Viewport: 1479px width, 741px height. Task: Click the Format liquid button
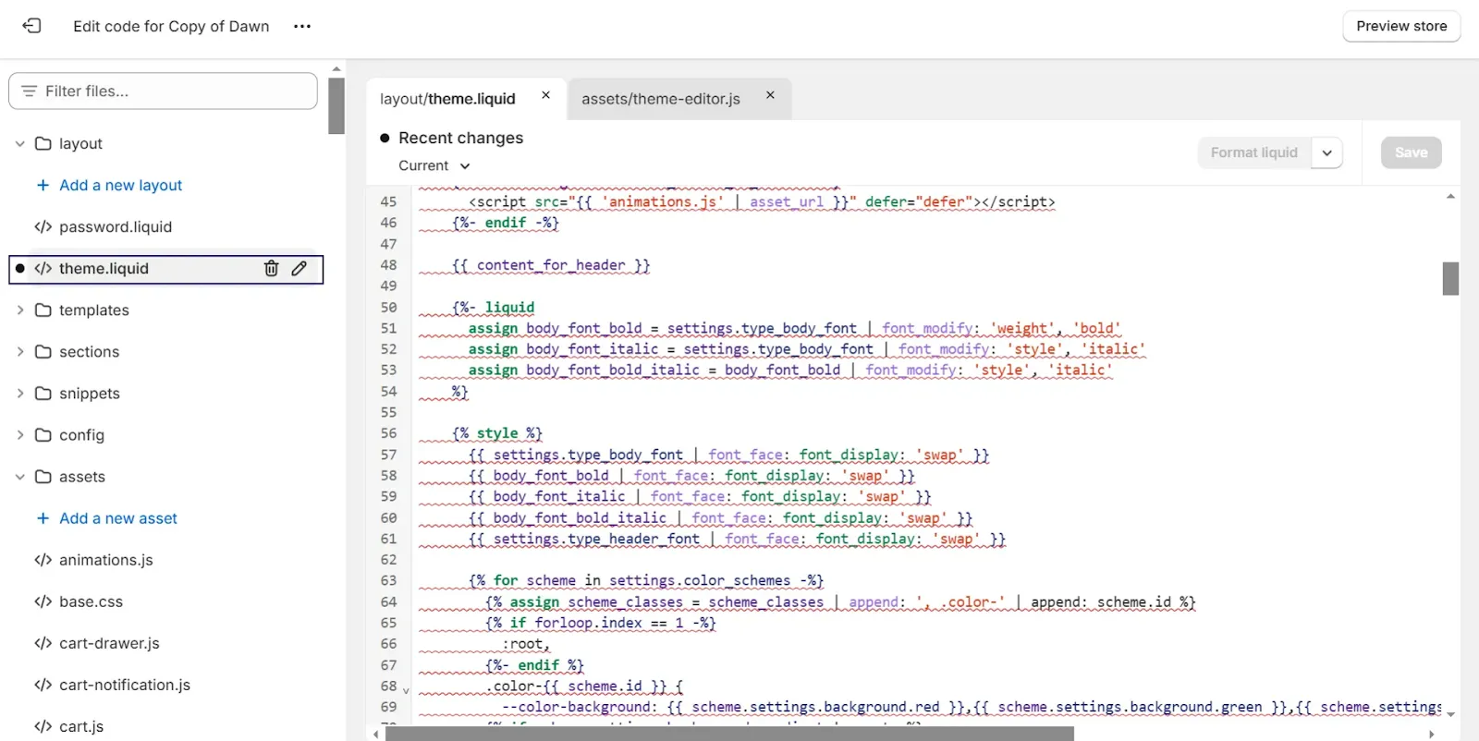click(x=1254, y=153)
